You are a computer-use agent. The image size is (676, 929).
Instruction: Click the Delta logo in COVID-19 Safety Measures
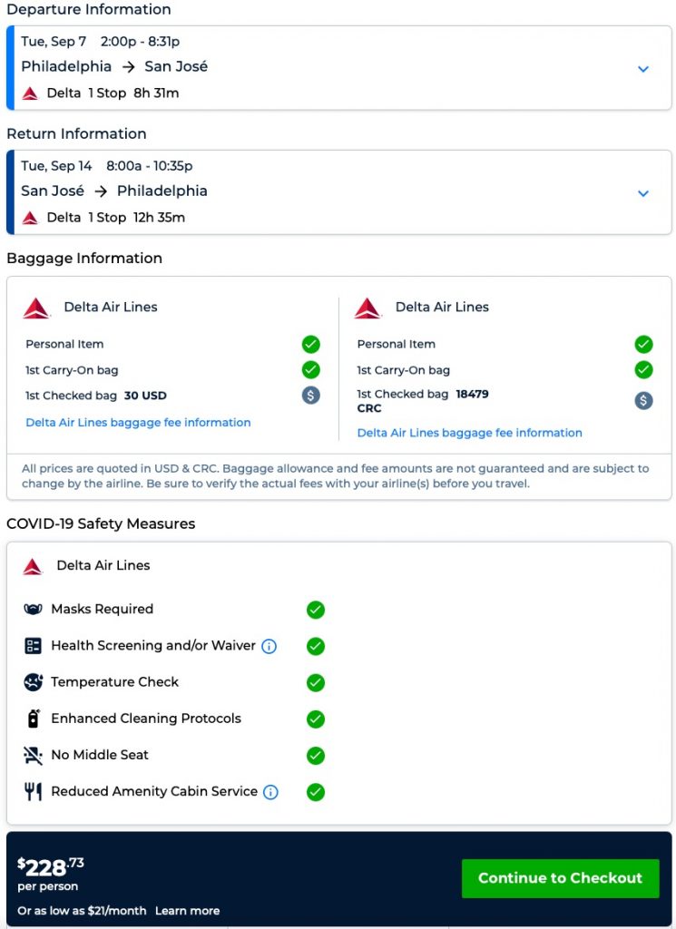click(x=34, y=566)
